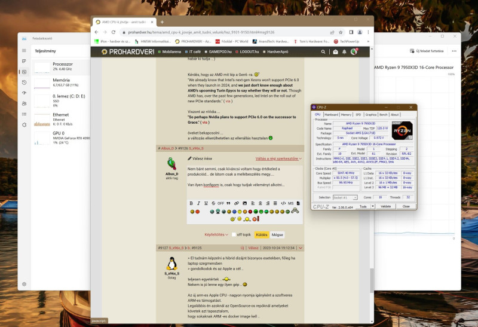Viewport: 478px width, 327px height.
Task: Apply bold formatting in reply editor
Action: pyautogui.click(x=191, y=203)
